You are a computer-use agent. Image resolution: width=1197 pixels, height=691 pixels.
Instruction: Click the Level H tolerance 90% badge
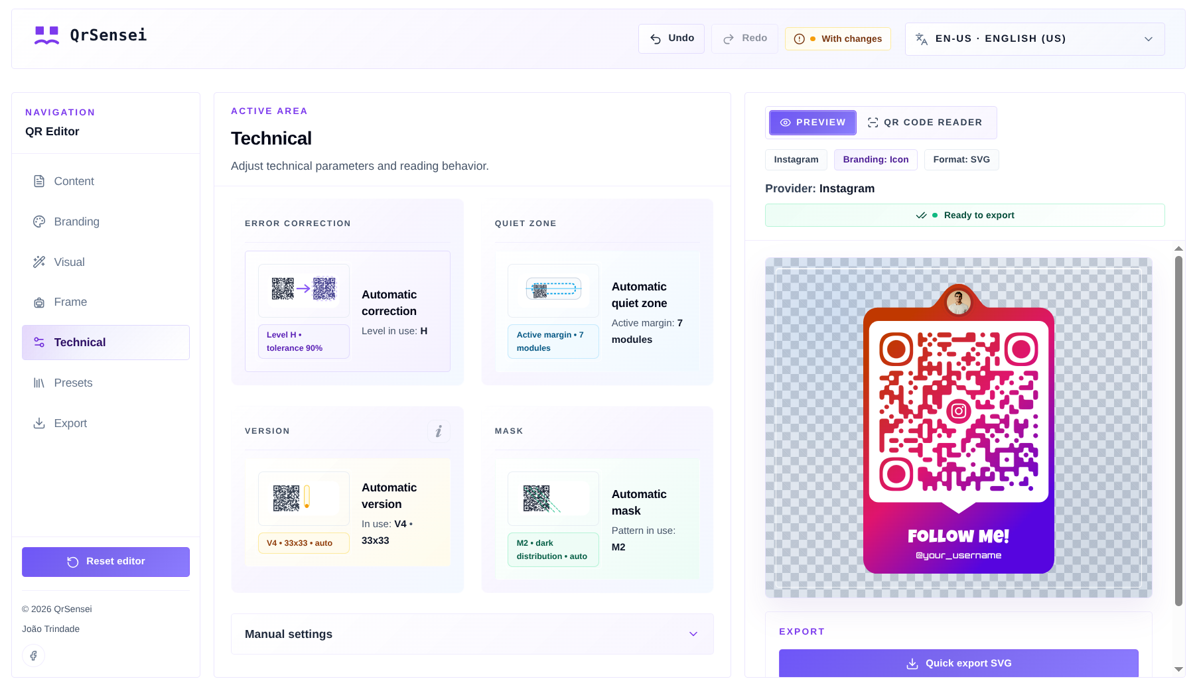(x=304, y=342)
